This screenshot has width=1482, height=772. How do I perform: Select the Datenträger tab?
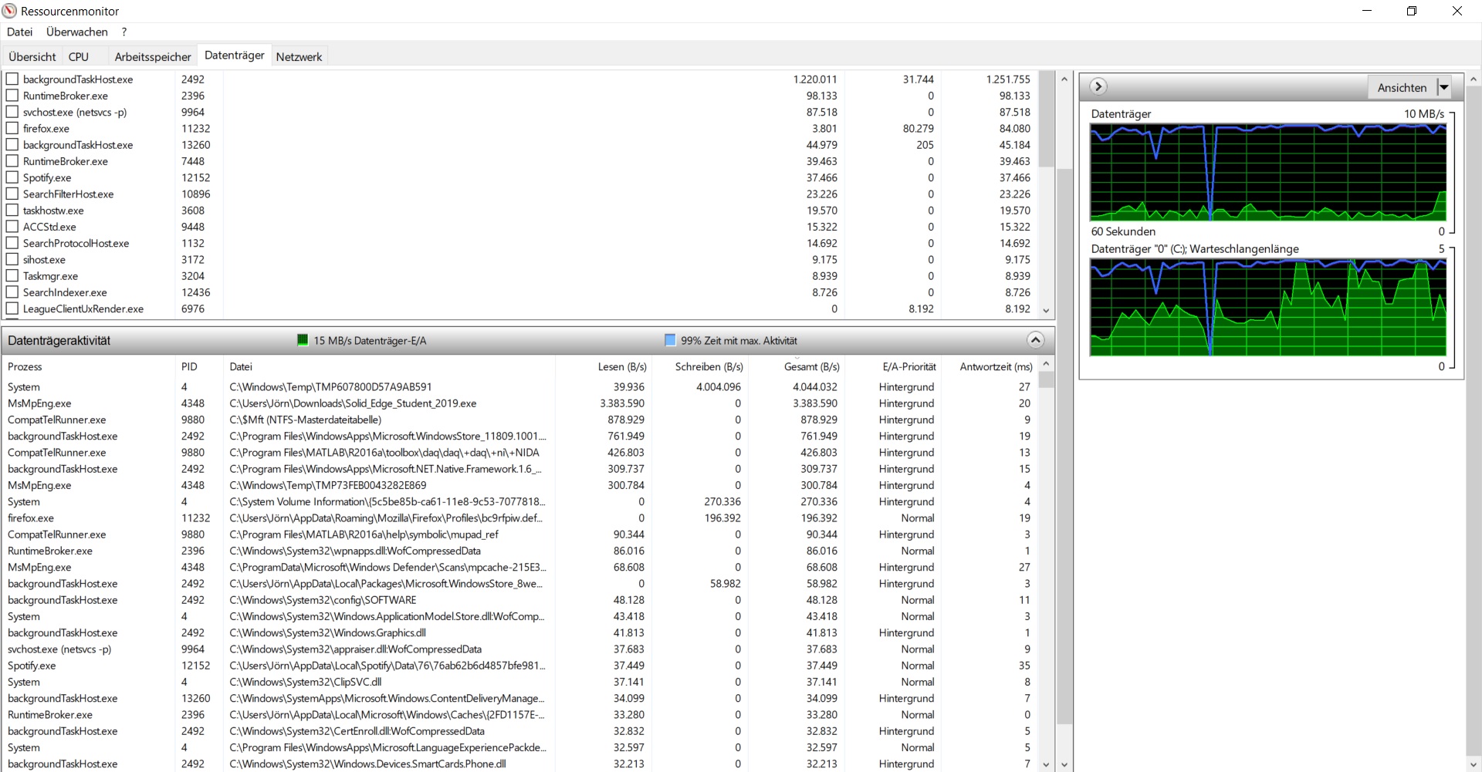(x=235, y=56)
